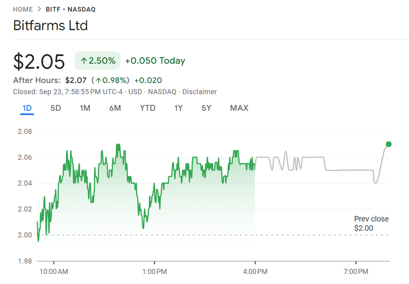
Task: Show the MAX chart range
Action: pos(239,108)
